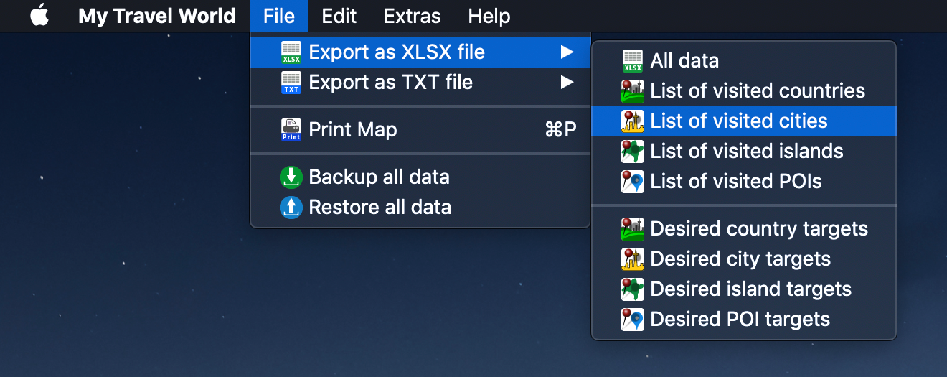
Task: Select Desired country targets
Action: [x=744, y=229]
